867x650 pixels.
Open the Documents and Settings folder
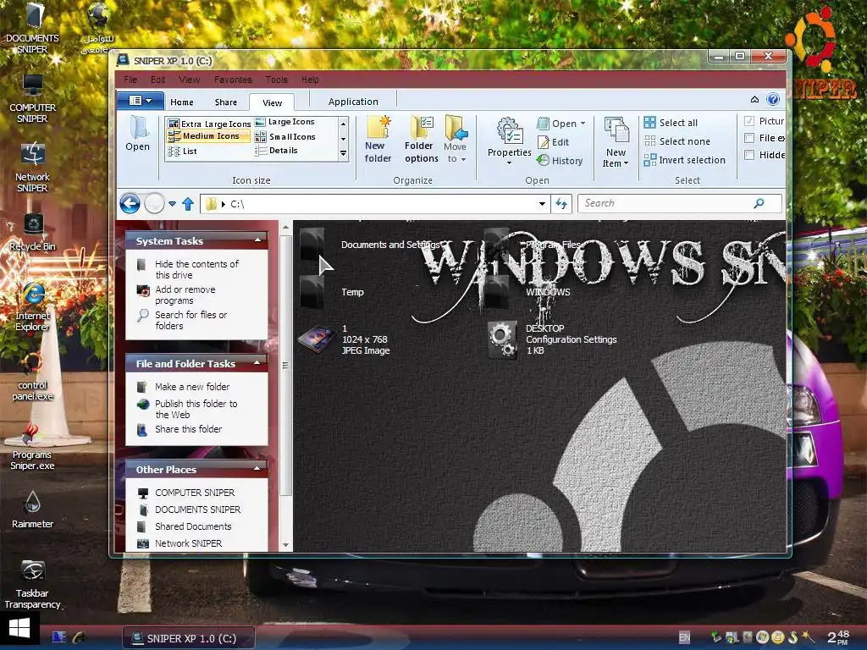point(372,245)
